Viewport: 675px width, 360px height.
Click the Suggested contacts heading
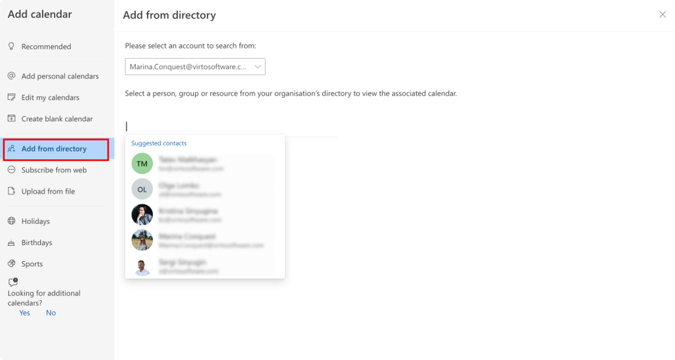pos(159,143)
